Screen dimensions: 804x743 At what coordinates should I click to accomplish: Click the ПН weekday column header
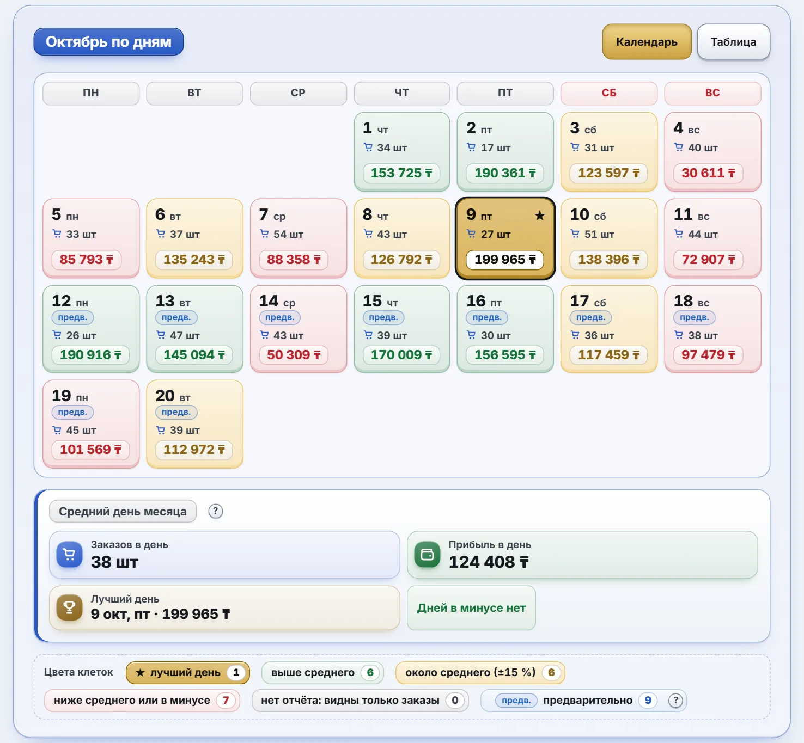[91, 93]
